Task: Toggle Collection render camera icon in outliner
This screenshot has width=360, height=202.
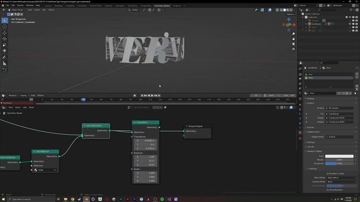Action: click(x=356, y=17)
